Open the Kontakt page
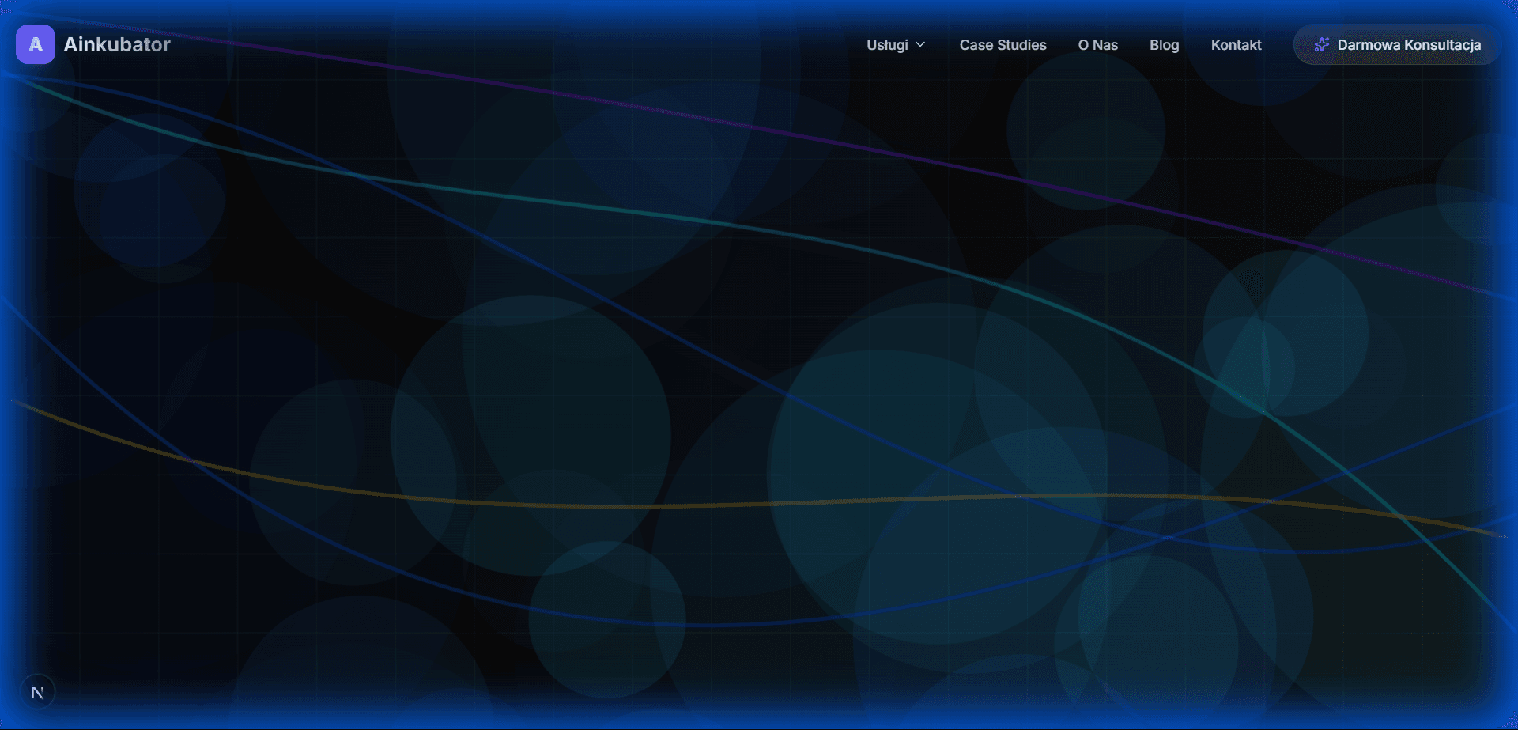This screenshot has height=730, width=1518. [1236, 45]
